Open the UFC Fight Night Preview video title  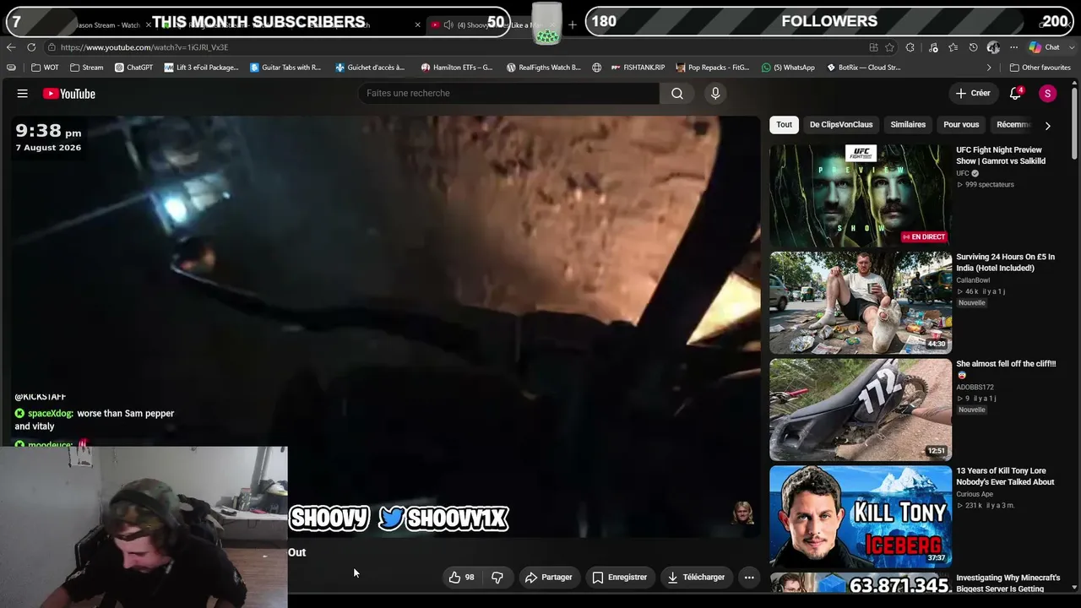pos(1001,155)
